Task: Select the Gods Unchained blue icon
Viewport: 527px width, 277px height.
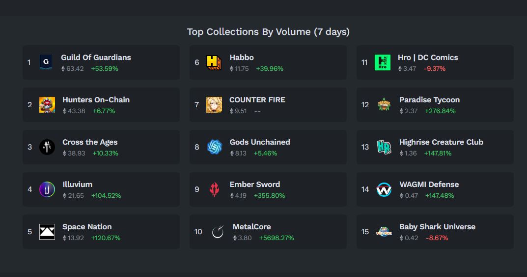Action: (214, 147)
